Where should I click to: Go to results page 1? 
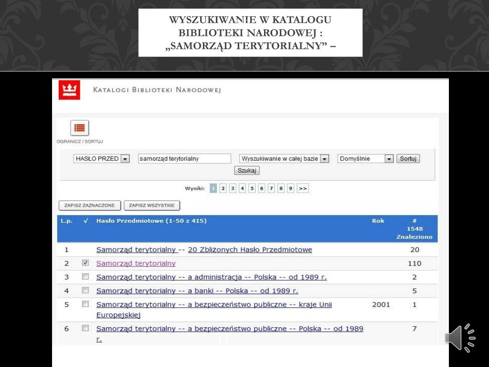tap(213, 188)
